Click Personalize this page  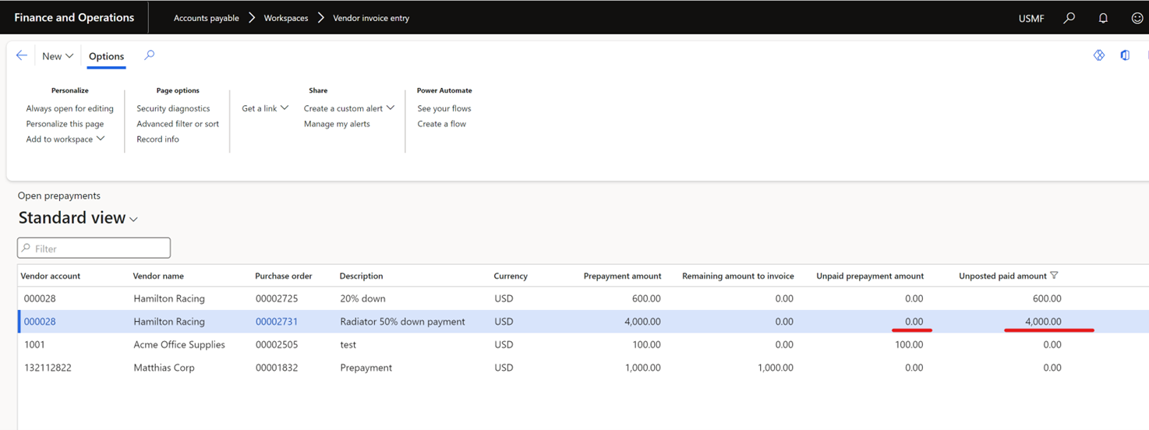coord(65,124)
